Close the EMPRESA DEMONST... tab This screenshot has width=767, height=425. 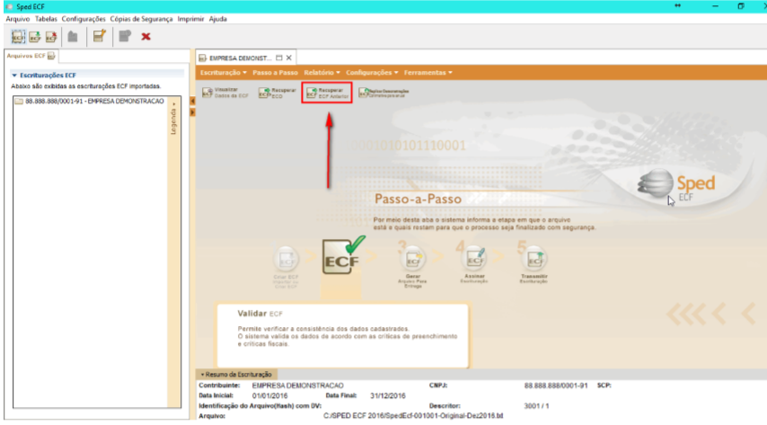[289, 58]
